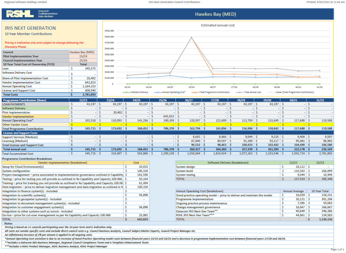Select the 31/32 column header

[x=320, y=100]
